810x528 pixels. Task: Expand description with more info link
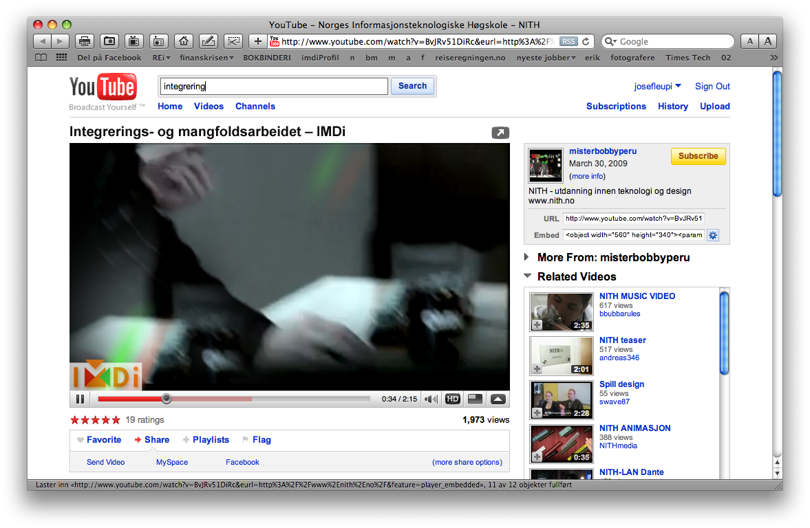[587, 177]
